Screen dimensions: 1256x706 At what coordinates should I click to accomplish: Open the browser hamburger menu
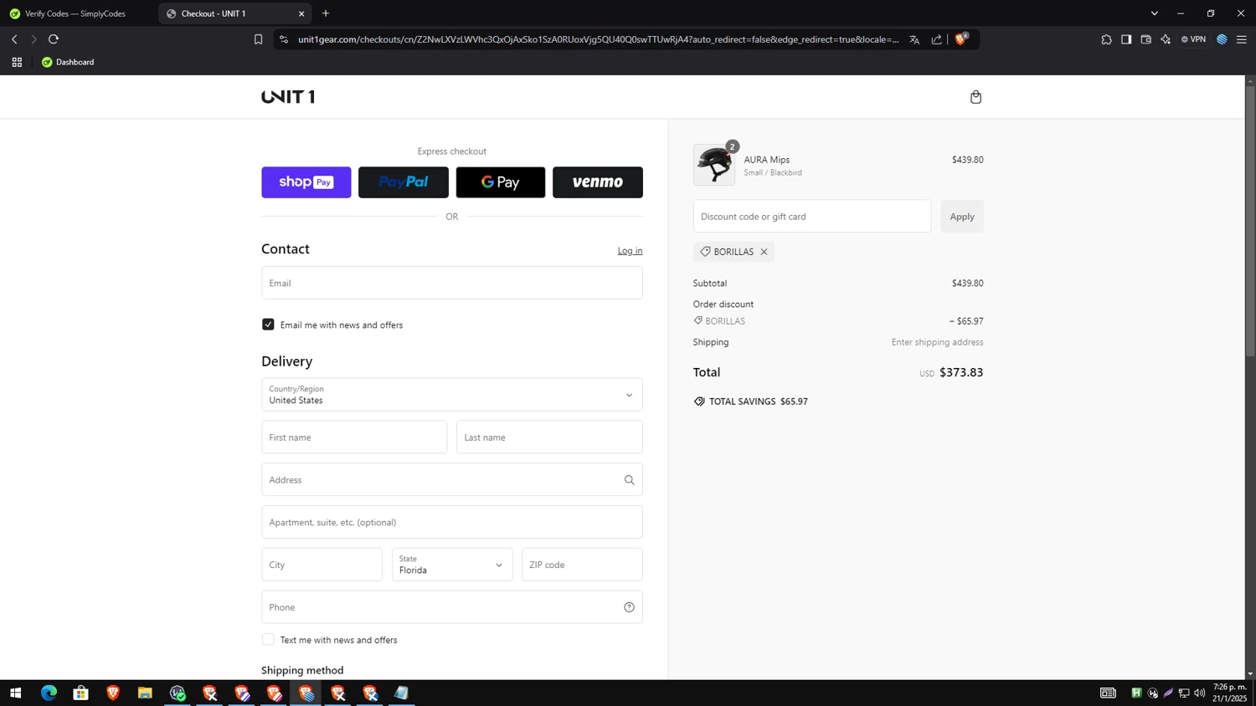(1242, 39)
